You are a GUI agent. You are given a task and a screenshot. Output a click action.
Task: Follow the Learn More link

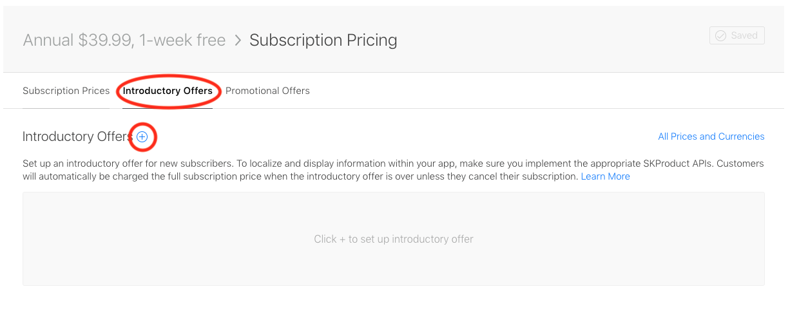pos(606,176)
